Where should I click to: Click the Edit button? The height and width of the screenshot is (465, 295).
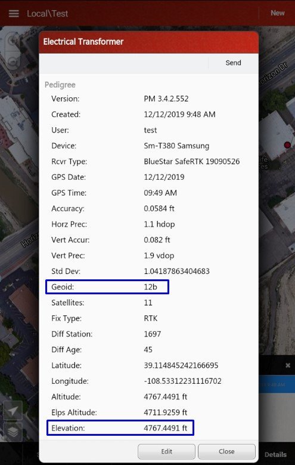(166, 451)
